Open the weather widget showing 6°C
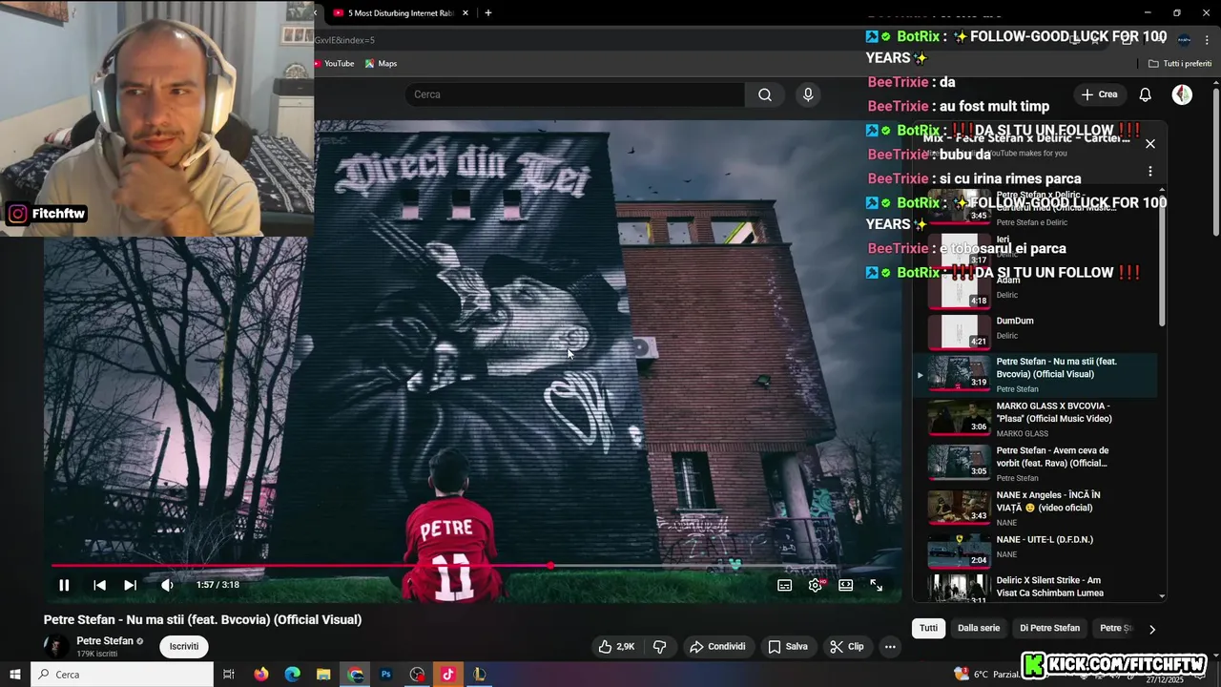Screen dimensions: 1221x687 pos(986,675)
